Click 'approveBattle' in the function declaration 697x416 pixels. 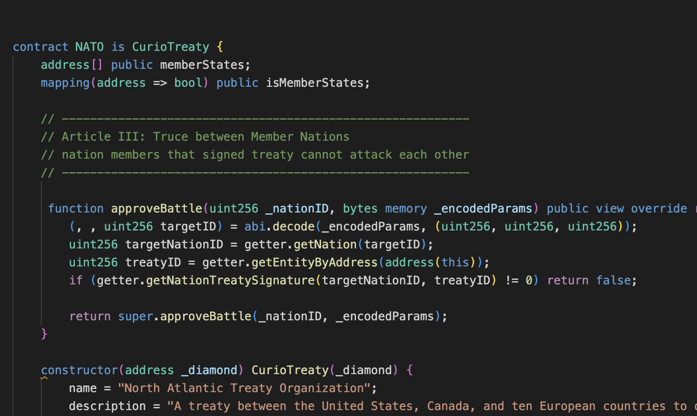click(156, 208)
